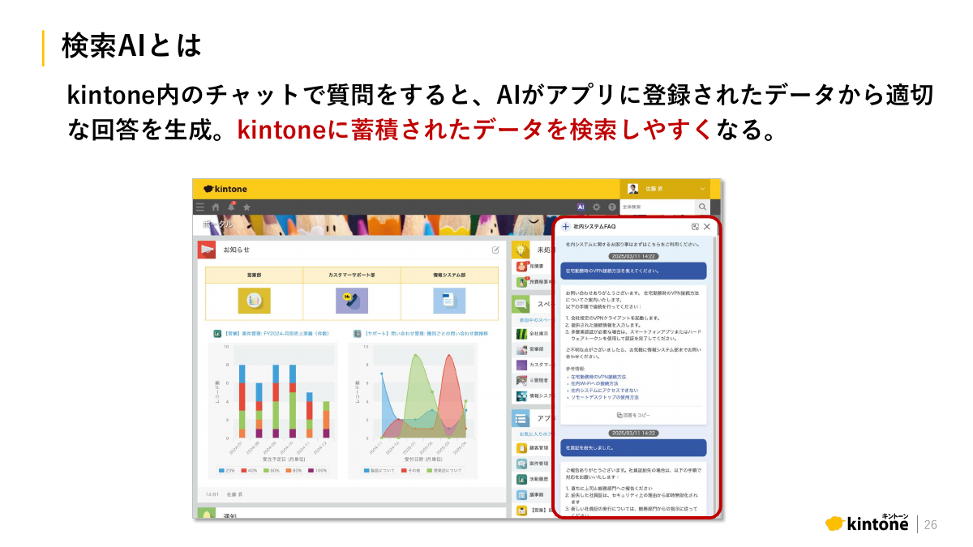Click 100% legend swatch in bar chart
Screen dimensions: 973x547
pyautogui.click(x=311, y=470)
